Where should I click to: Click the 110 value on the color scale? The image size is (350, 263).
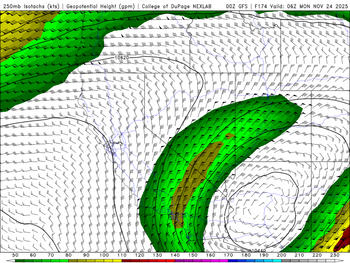[x=122, y=255]
